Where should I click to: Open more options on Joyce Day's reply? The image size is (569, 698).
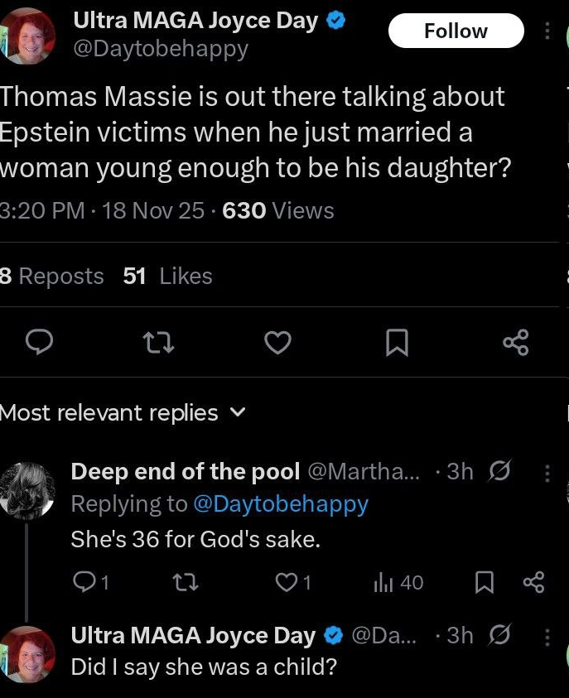[x=547, y=637]
